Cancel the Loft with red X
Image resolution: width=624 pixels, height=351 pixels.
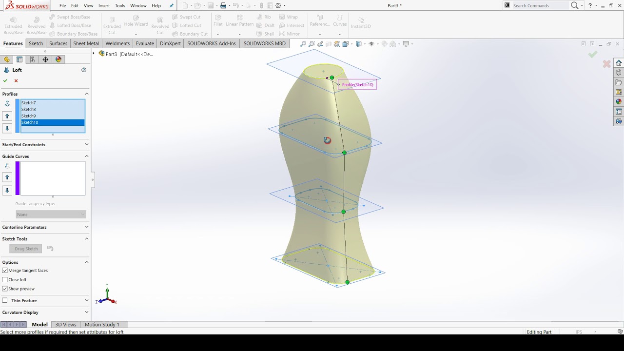coord(16,81)
